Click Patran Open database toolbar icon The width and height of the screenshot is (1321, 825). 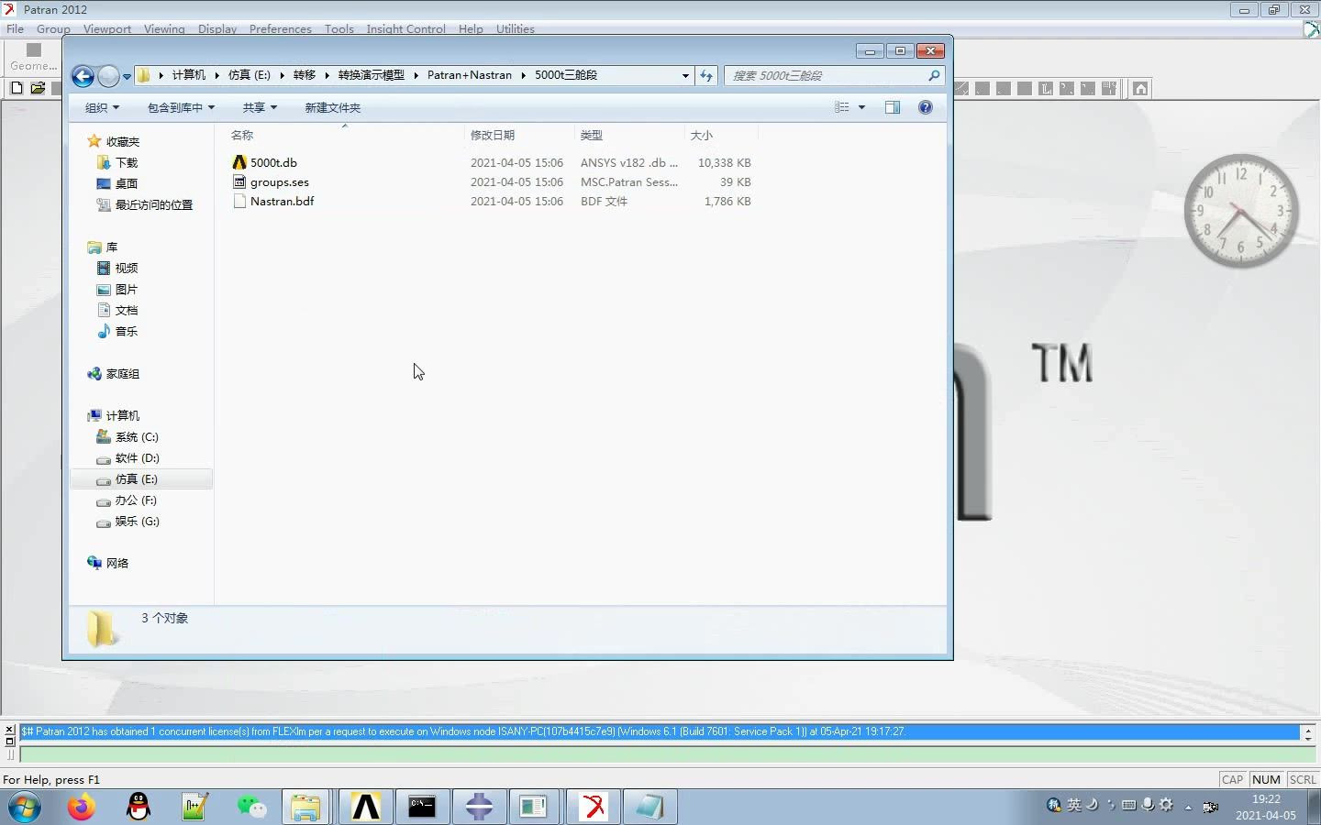38,88
